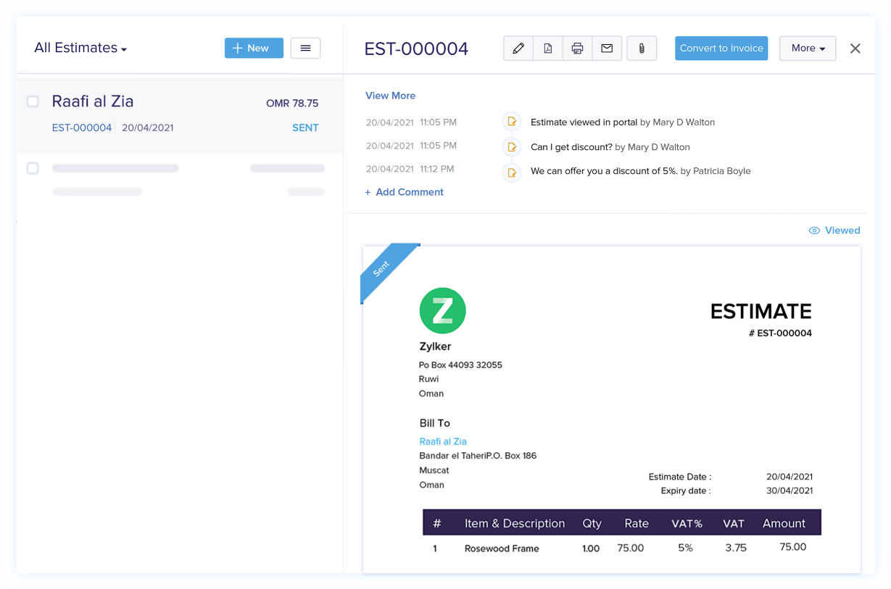The height and width of the screenshot is (589, 891).
Task: Expand the More dropdown menu
Action: click(808, 49)
